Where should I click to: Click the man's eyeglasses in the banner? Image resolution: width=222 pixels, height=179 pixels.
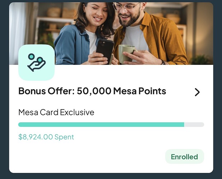tap(126, 7)
